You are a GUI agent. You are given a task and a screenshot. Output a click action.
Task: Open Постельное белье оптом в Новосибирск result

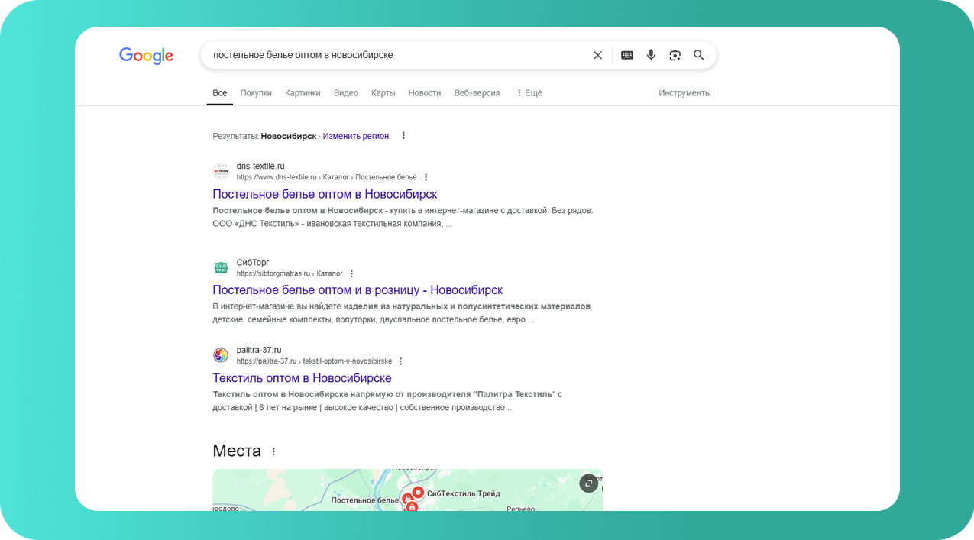(325, 194)
